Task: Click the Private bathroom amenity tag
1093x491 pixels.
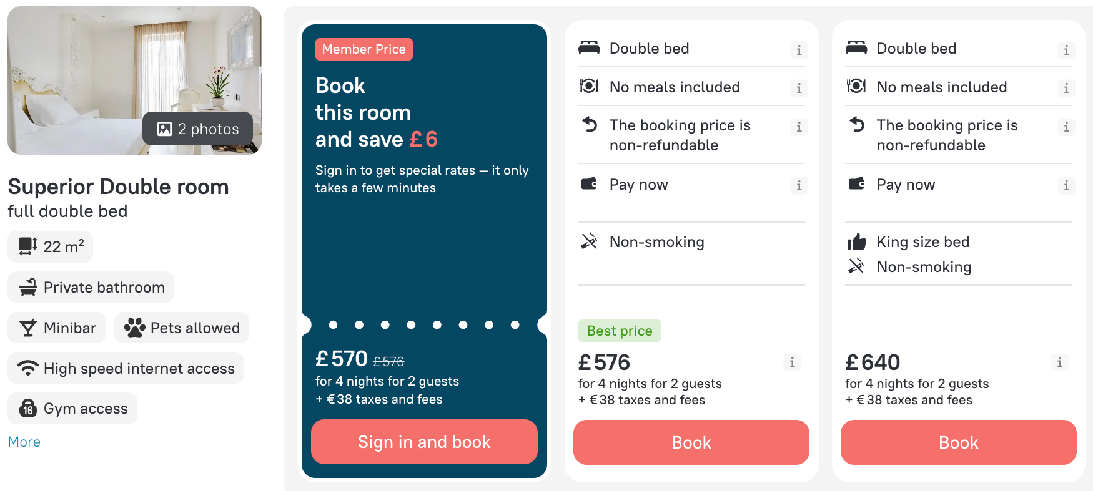Action: [x=91, y=287]
